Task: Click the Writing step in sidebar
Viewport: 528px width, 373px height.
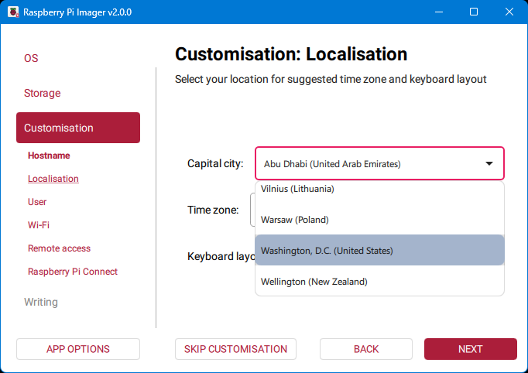Action: pos(41,302)
